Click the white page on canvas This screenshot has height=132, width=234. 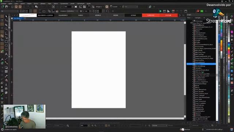[x=98, y=70]
